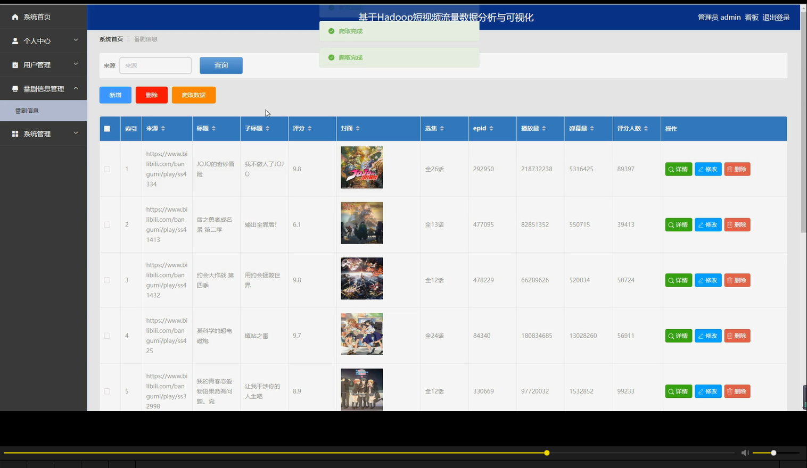Check the row 2 checkbox for 盾之勇者成名录
The width and height of the screenshot is (807, 468).
tap(107, 224)
